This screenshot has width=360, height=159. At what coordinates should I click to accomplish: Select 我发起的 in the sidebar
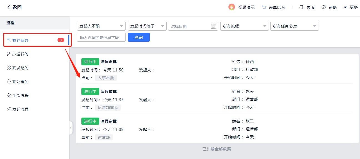[20, 68]
